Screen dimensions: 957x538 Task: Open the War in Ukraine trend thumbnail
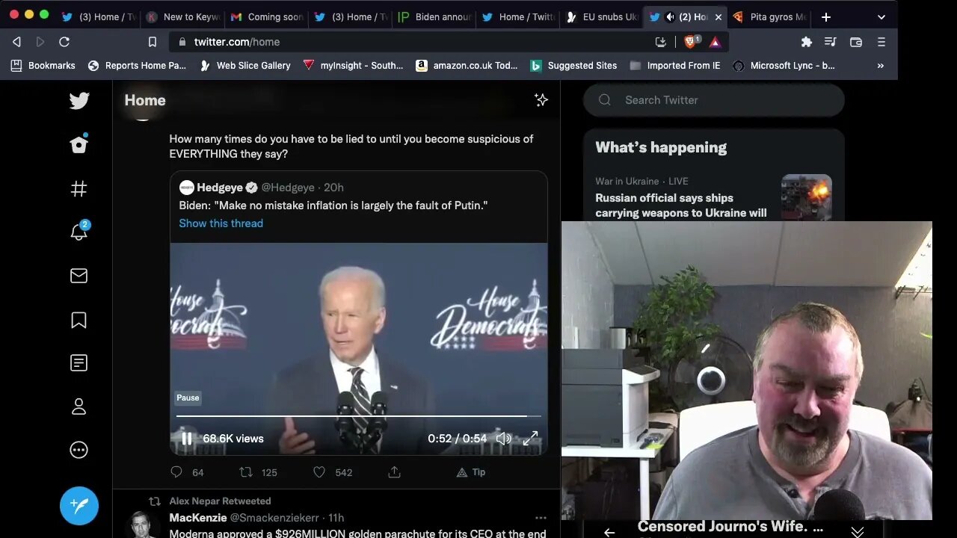pyautogui.click(x=807, y=197)
